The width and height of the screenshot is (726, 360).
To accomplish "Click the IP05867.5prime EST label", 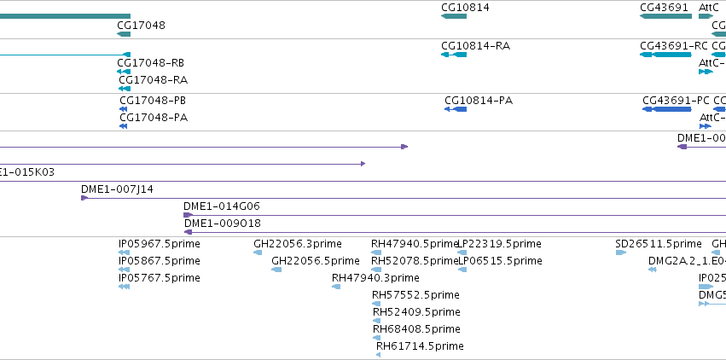I will (x=160, y=261).
